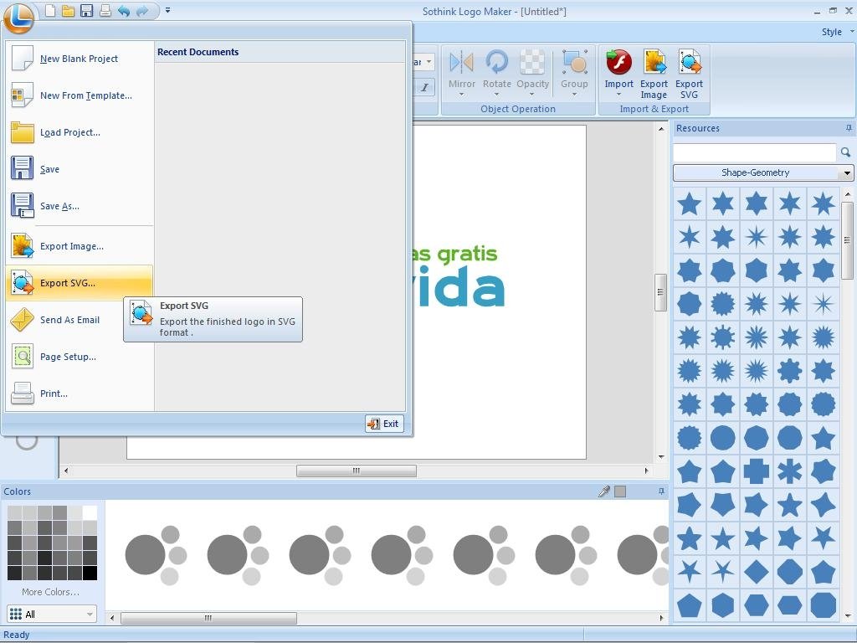Click the Rotate tool in Object Operation
The width and height of the screenshot is (857, 643).
[x=497, y=74]
